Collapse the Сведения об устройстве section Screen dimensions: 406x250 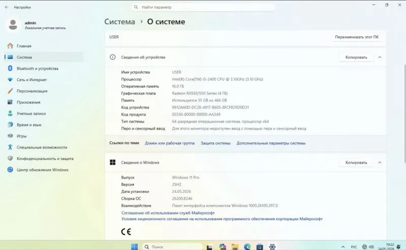click(x=380, y=57)
